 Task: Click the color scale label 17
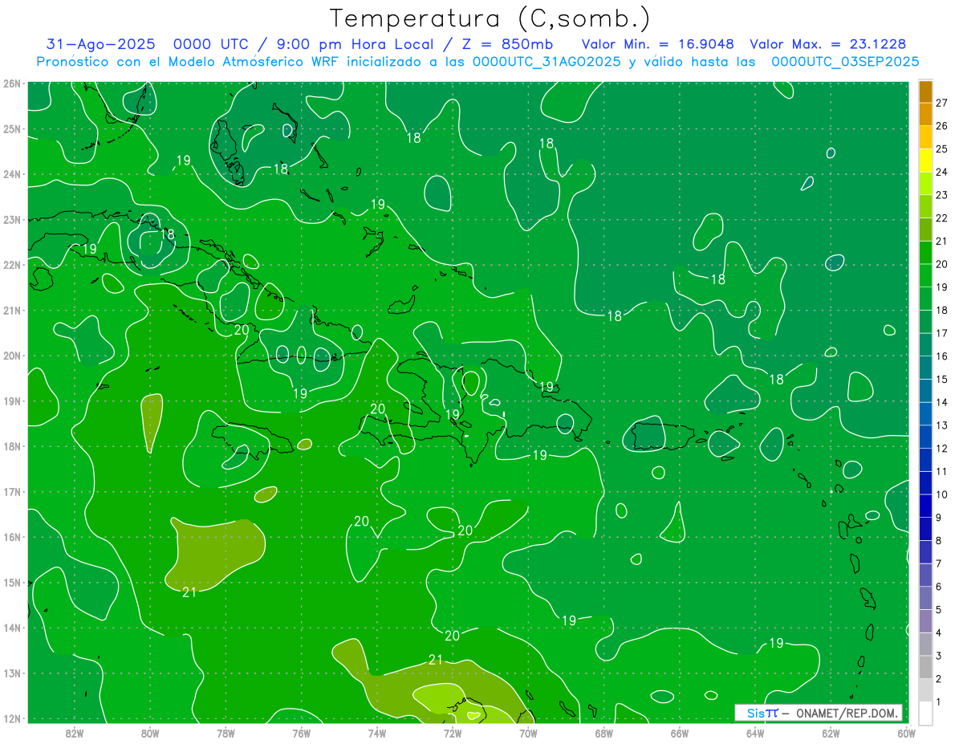click(x=941, y=333)
